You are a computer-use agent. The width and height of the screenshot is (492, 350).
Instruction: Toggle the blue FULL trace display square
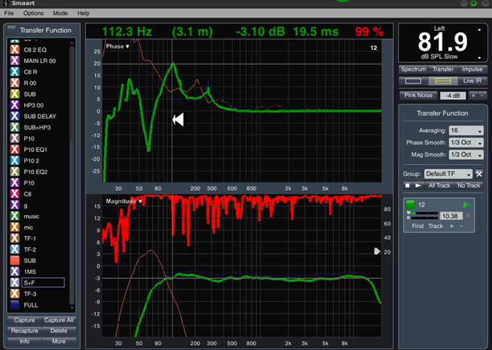click(x=14, y=305)
